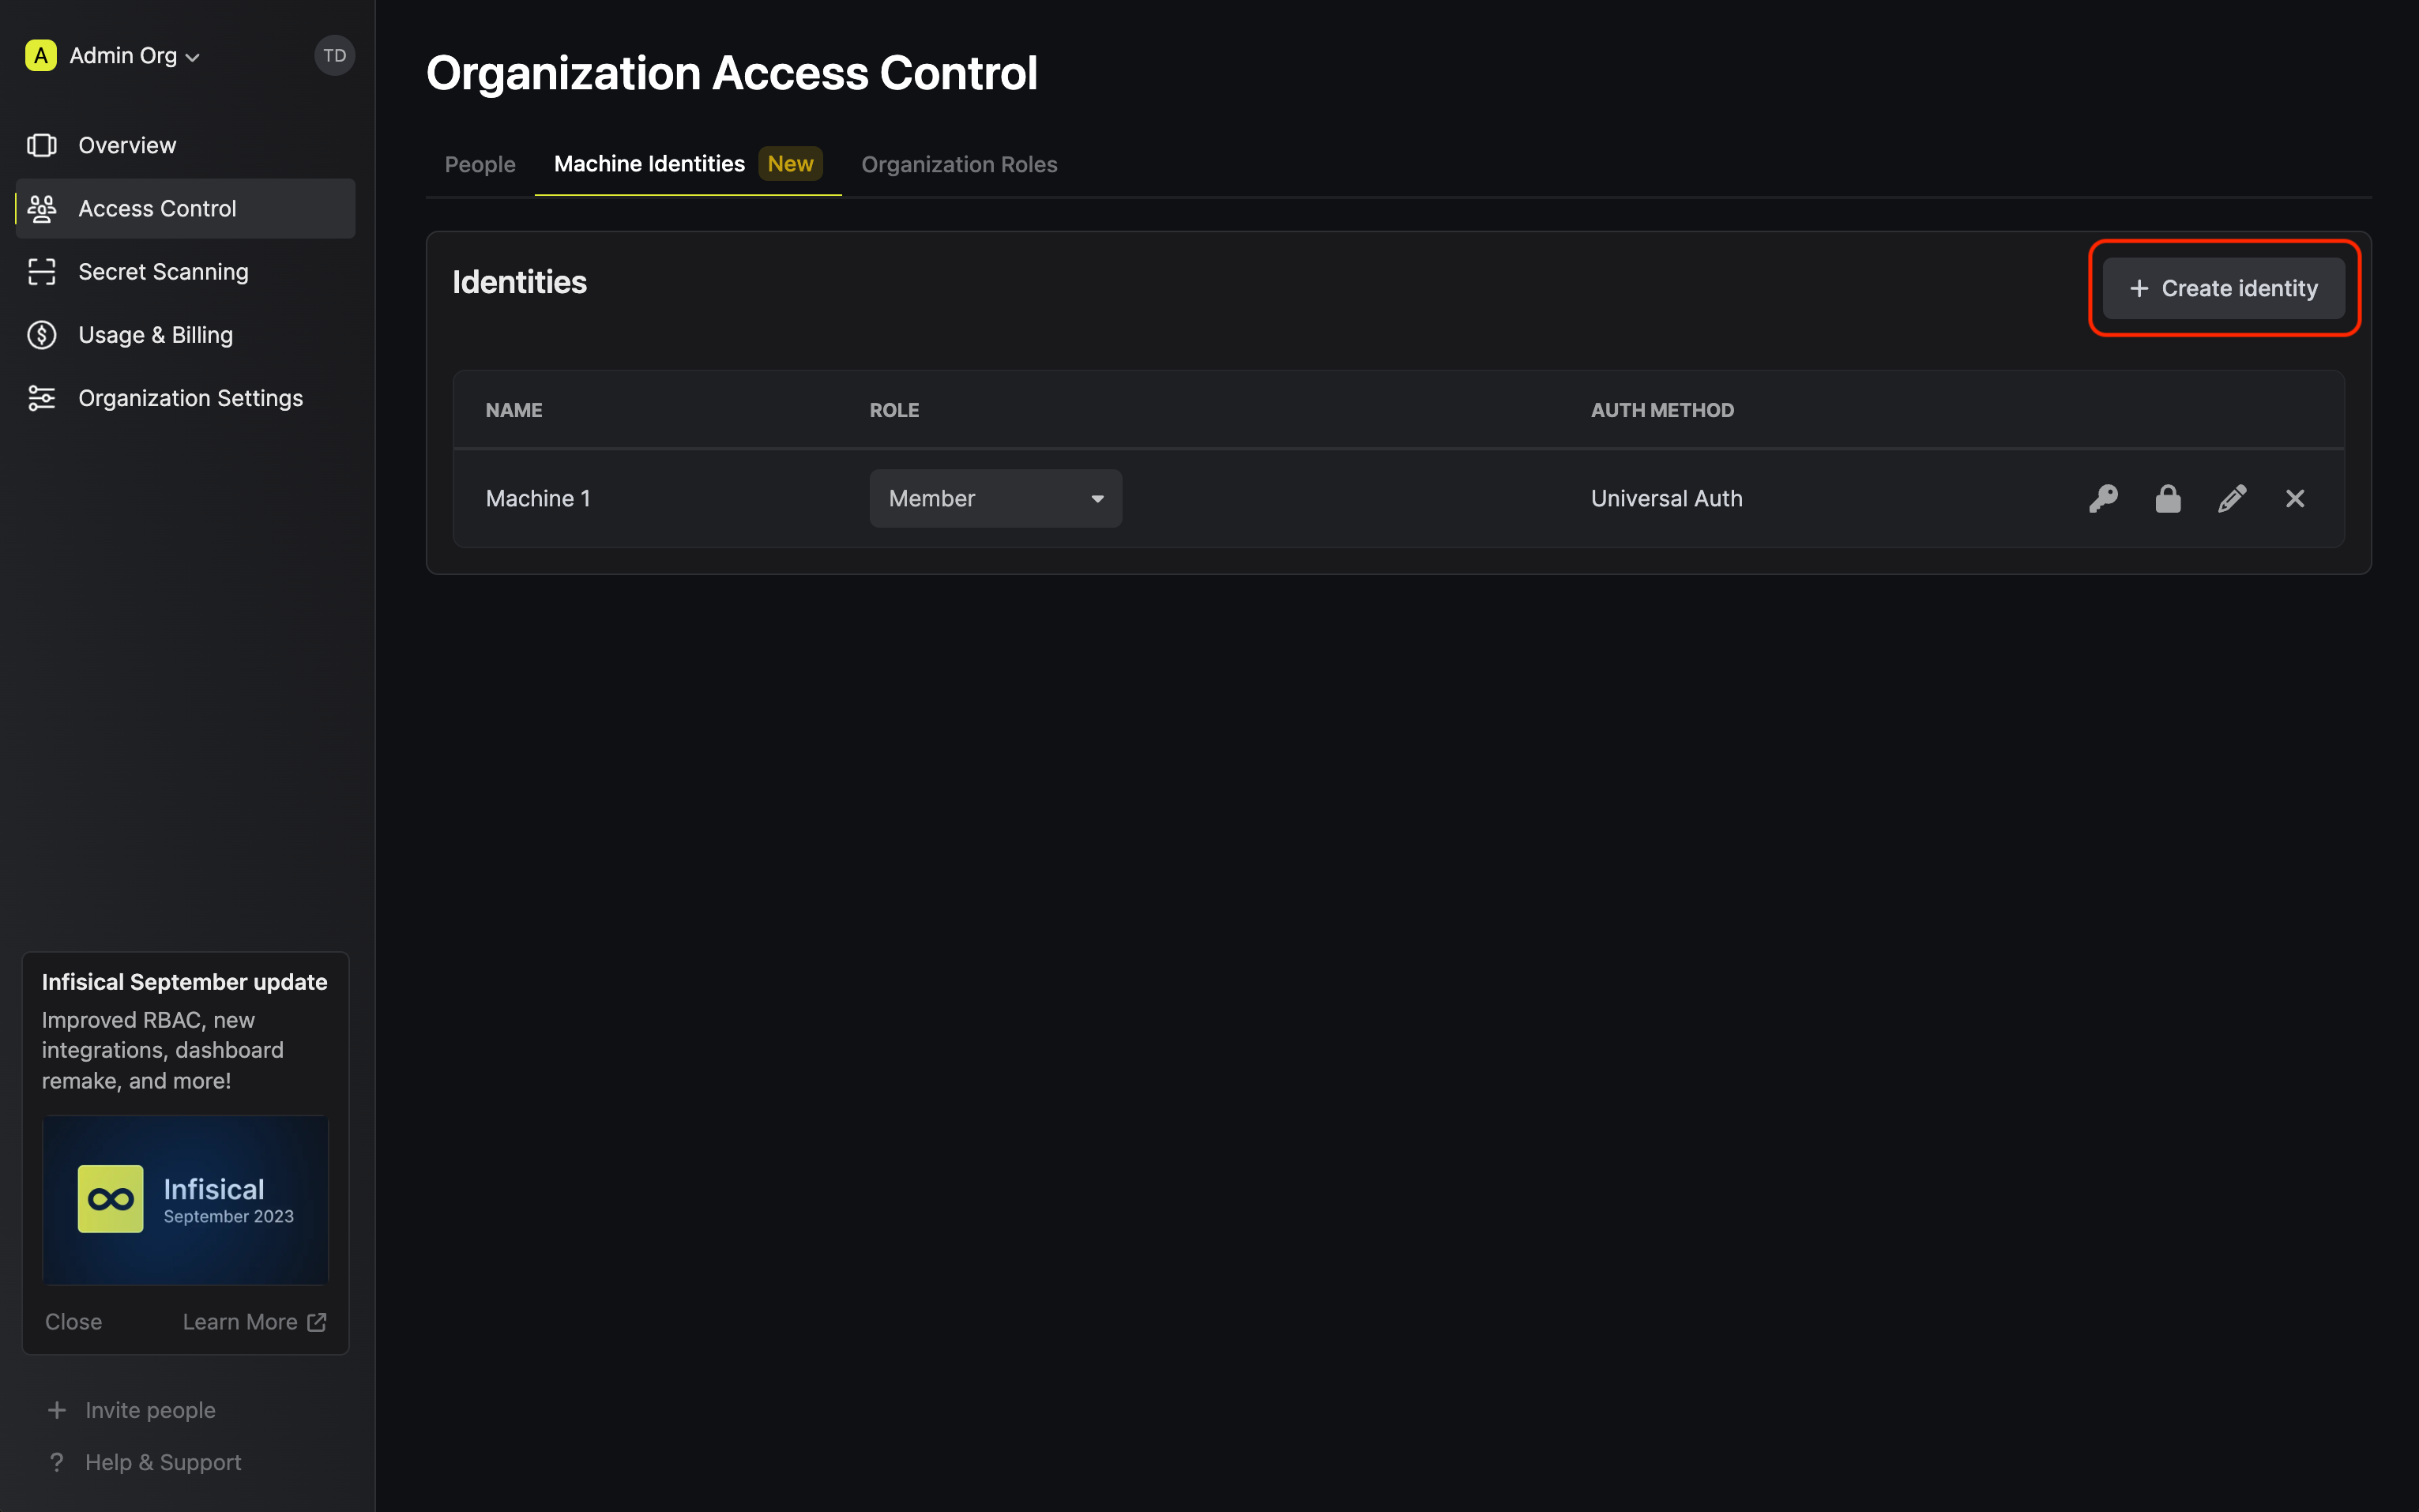Click Invite people in sidebar

coord(150,1409)
